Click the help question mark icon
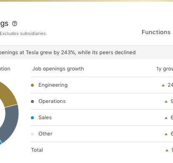The height and width of the screenshot is (163, 173). click(x=15, y=24)
